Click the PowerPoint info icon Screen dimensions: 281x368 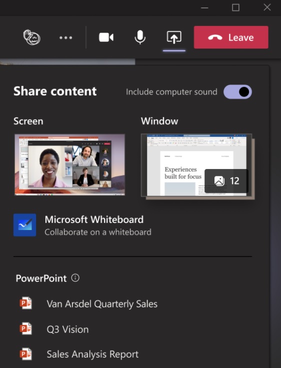point(75,278)
